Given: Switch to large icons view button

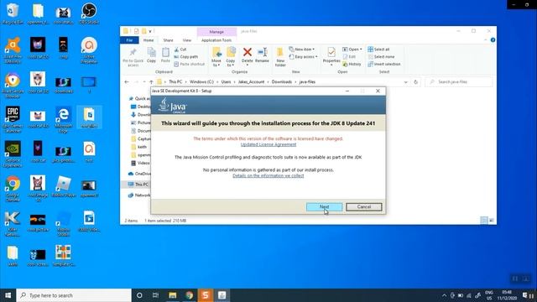Looking at the screenshot, I should [x=492, y=221].
